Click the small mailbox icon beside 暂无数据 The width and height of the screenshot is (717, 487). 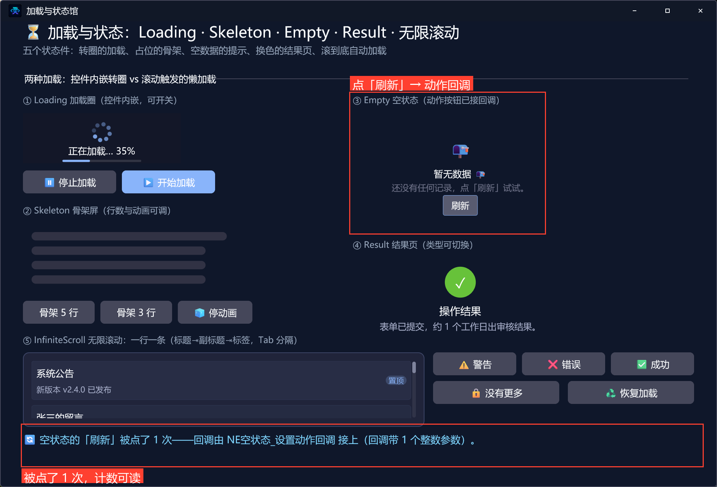click(x=480, y=174)
